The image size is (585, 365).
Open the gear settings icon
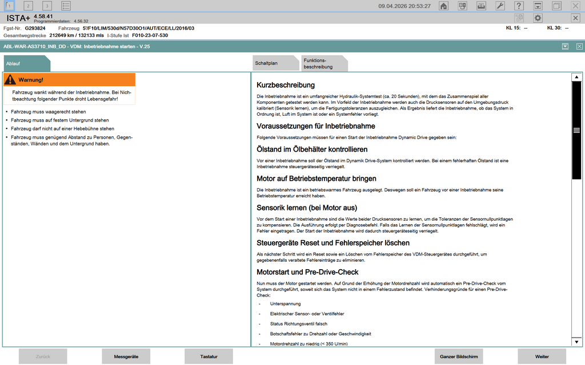[x=538, y=18]
